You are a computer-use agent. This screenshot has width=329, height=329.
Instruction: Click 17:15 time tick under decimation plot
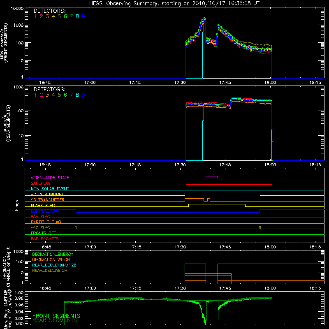point(135,288)
